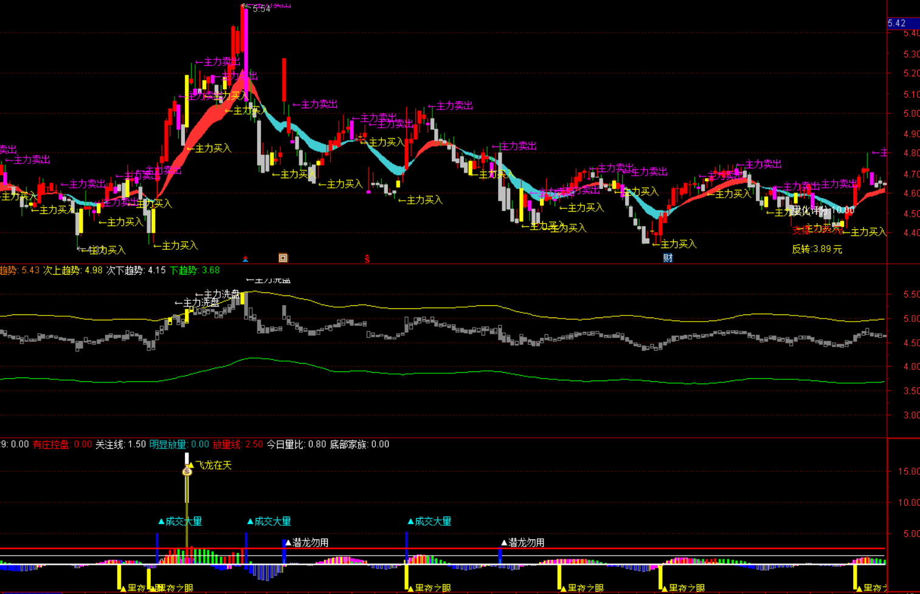Click the first cyan 成交大量 triangle marker
Image resolution: width=920 pixels, height=594 pixels.
161,522
